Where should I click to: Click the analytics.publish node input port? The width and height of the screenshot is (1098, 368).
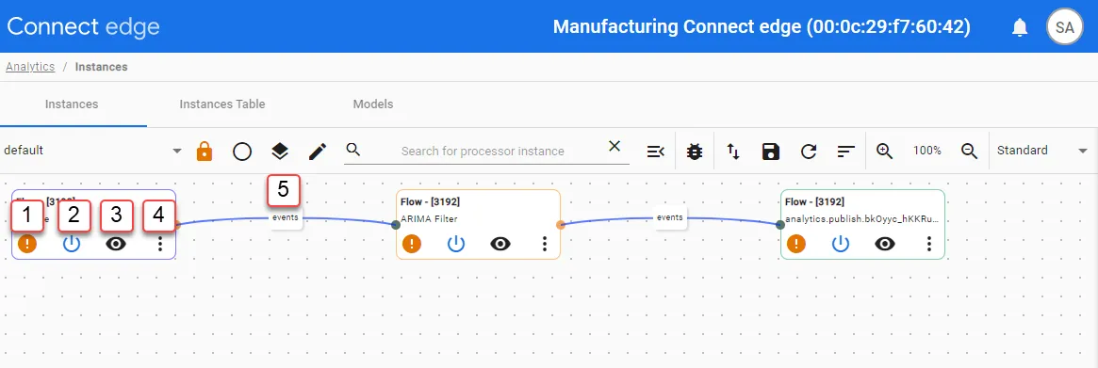(x=780, y=225)
